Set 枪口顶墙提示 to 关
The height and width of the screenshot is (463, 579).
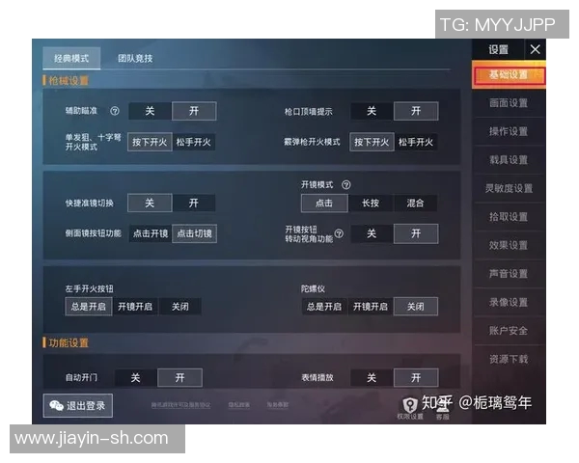pyautogui.click(x=372, y=111)
